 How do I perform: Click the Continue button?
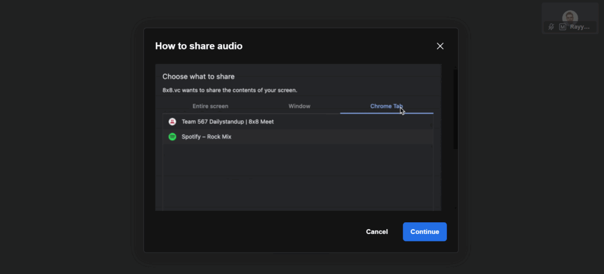(425, 232)
